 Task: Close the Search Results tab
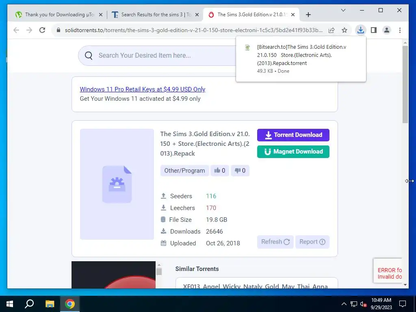tap(197, 15)
